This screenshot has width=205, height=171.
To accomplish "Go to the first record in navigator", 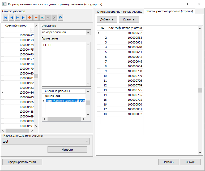I will tap(5, 17).
